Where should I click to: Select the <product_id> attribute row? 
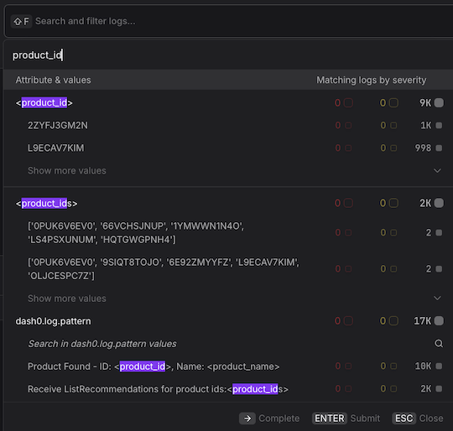pos(228,103)
